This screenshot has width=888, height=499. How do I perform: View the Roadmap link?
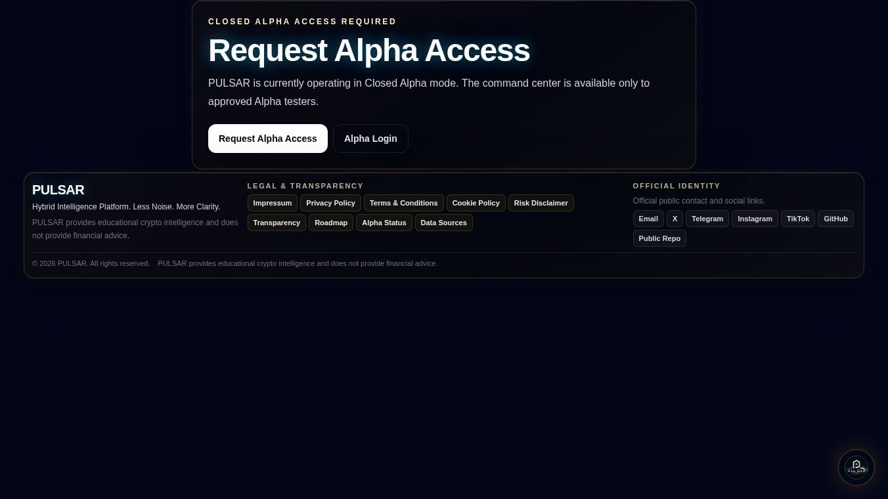point(331,223)
